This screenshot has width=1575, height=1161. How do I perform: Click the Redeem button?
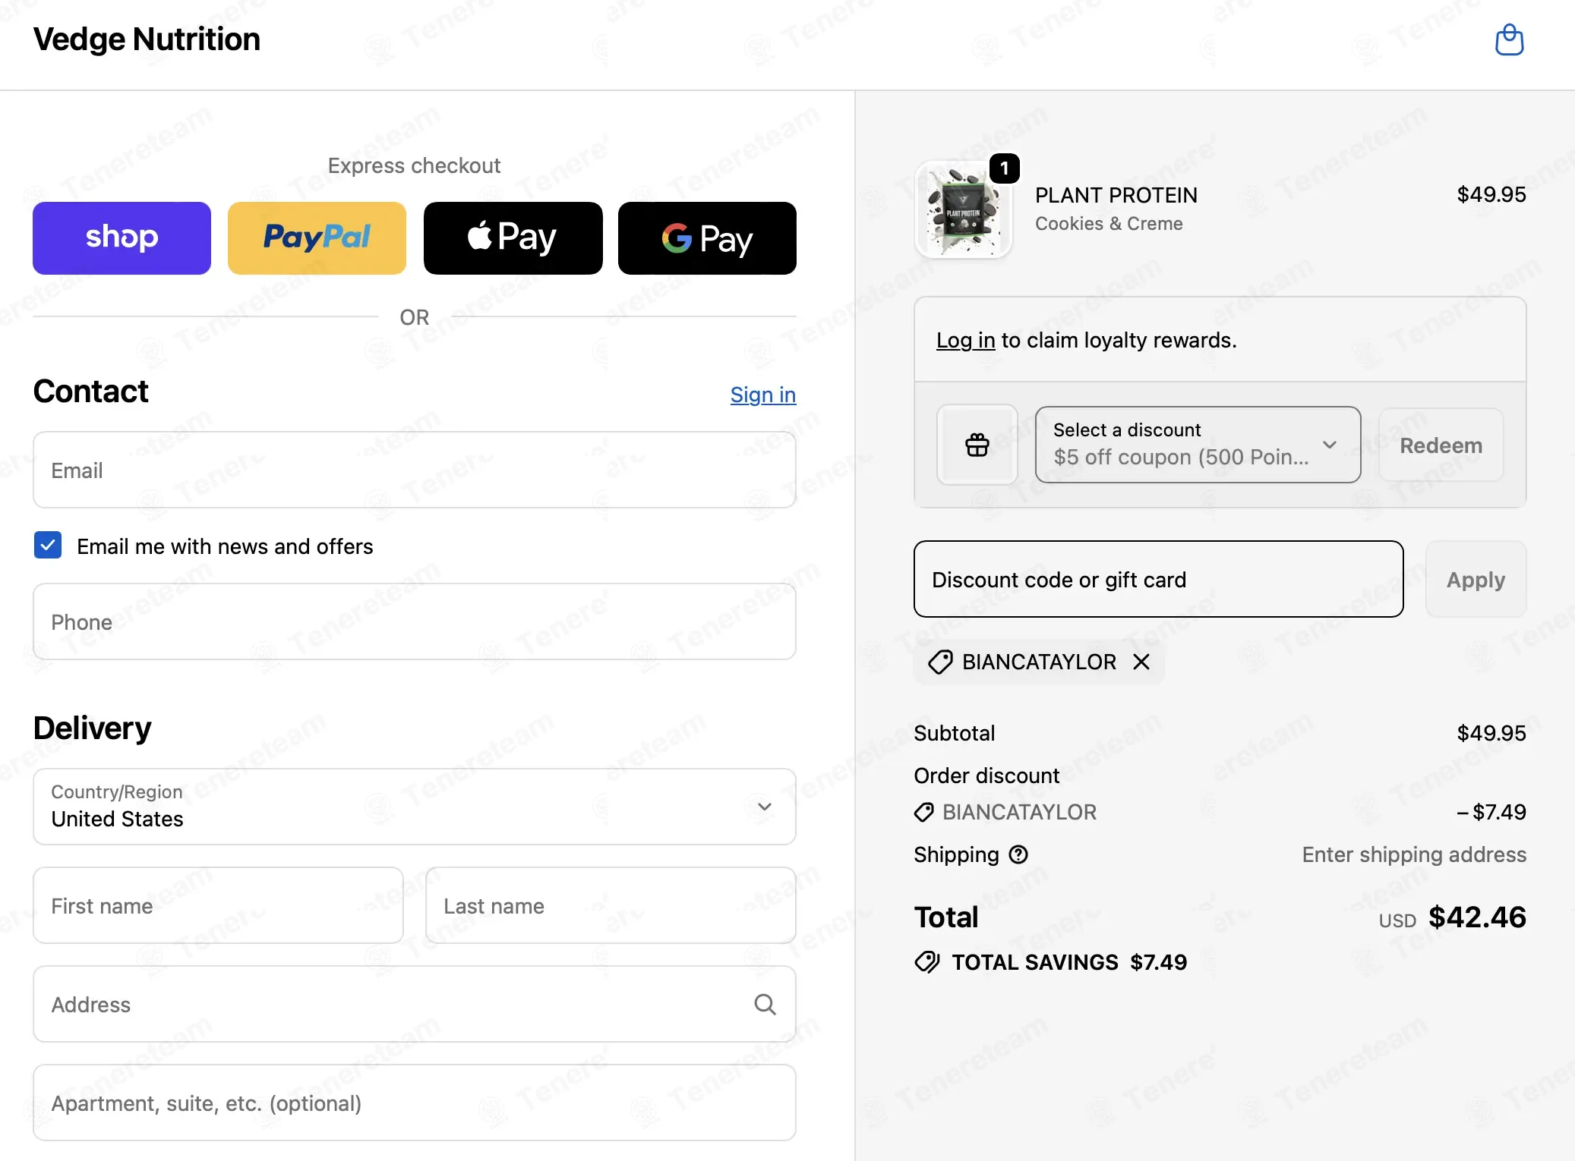[1441, 445]
